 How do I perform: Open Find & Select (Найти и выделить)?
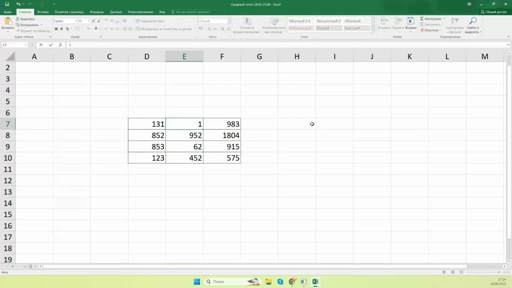point(473,25)
